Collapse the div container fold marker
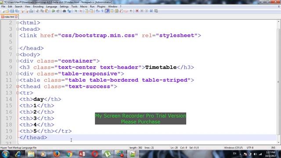This screenshot has width=281, height=158. [x=18, y=61]
